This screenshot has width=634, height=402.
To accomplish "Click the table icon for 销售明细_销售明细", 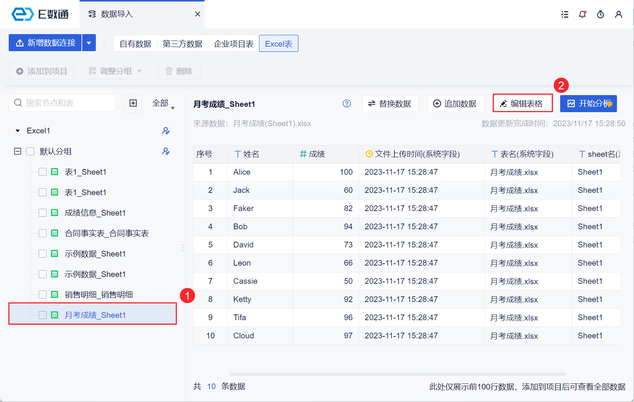I will pyautogui.click(x=55, y=294).
